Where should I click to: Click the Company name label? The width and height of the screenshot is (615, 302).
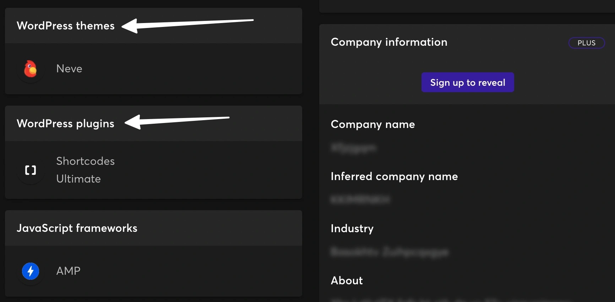click(x=373, y=124)
